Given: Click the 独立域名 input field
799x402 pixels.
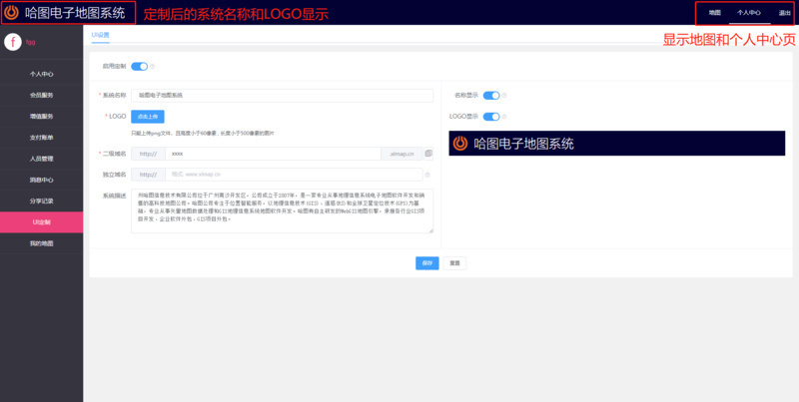Looking at the screenshot, I should tap(294, 175).
